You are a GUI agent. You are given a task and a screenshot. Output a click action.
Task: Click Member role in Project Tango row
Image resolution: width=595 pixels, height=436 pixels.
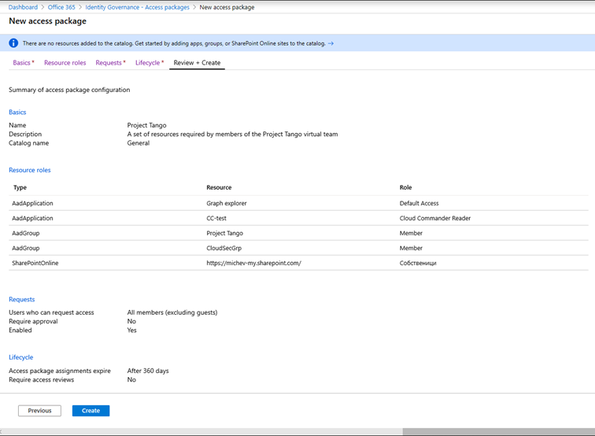tap(411, 233)
